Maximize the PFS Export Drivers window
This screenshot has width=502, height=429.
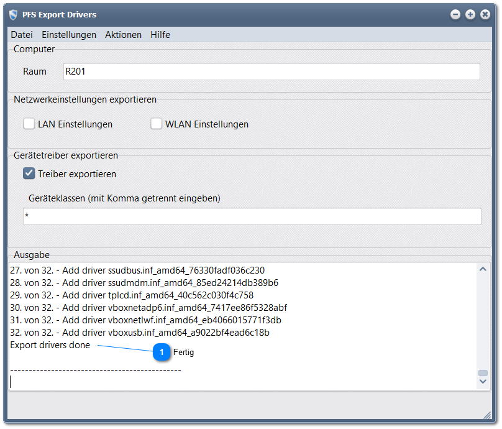470,14
